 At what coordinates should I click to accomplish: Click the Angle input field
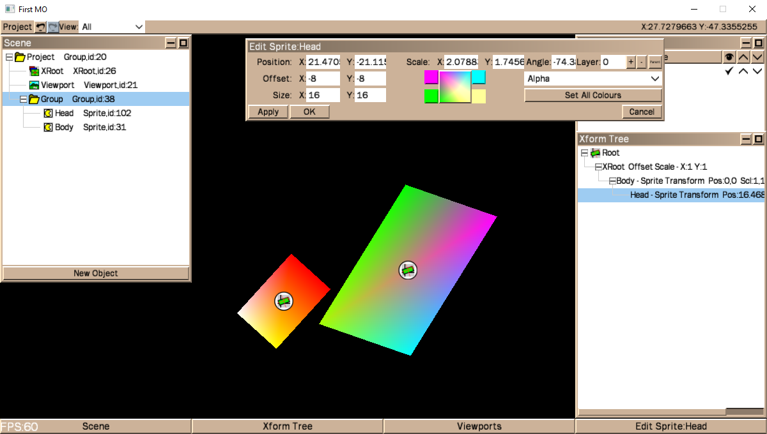(563, 62)
